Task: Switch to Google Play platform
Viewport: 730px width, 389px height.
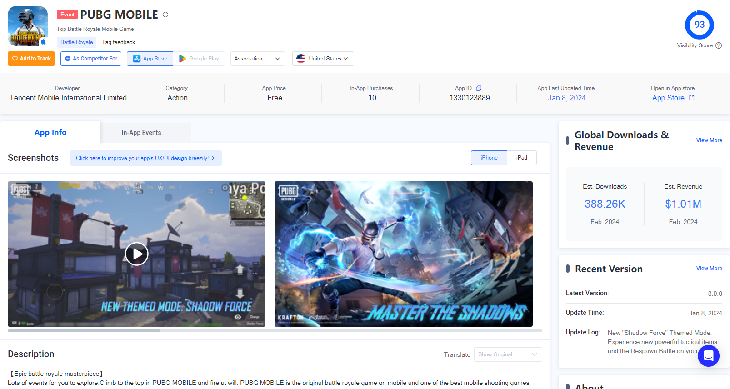Action: [199, 59]
